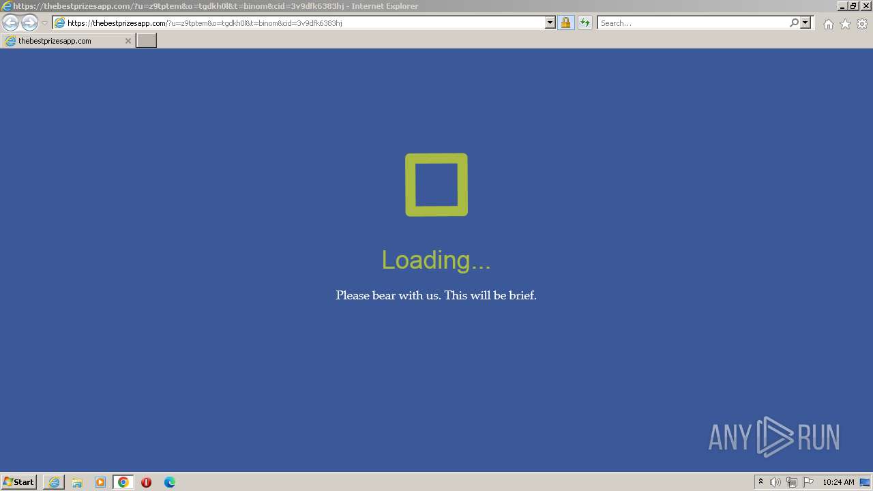Click the 'Please bear with us' message
Screen dimensions: 873x491
click(436, 295)
